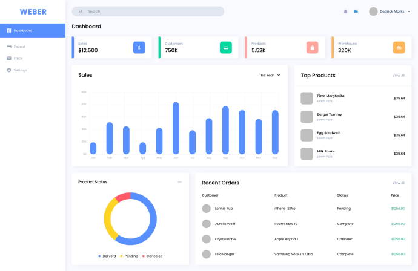The image size is (418, 271).
Task: Toggle the Canceled legend item
Action: [x=152, y=256]
